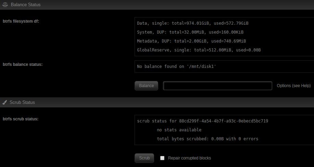The image size is (314, 167).
Task: Click the 'Options (see Help)' text
Action: [294, 86]
